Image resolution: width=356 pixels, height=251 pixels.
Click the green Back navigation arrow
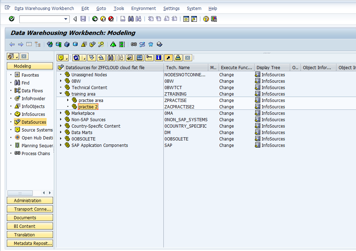coord(95,19)
